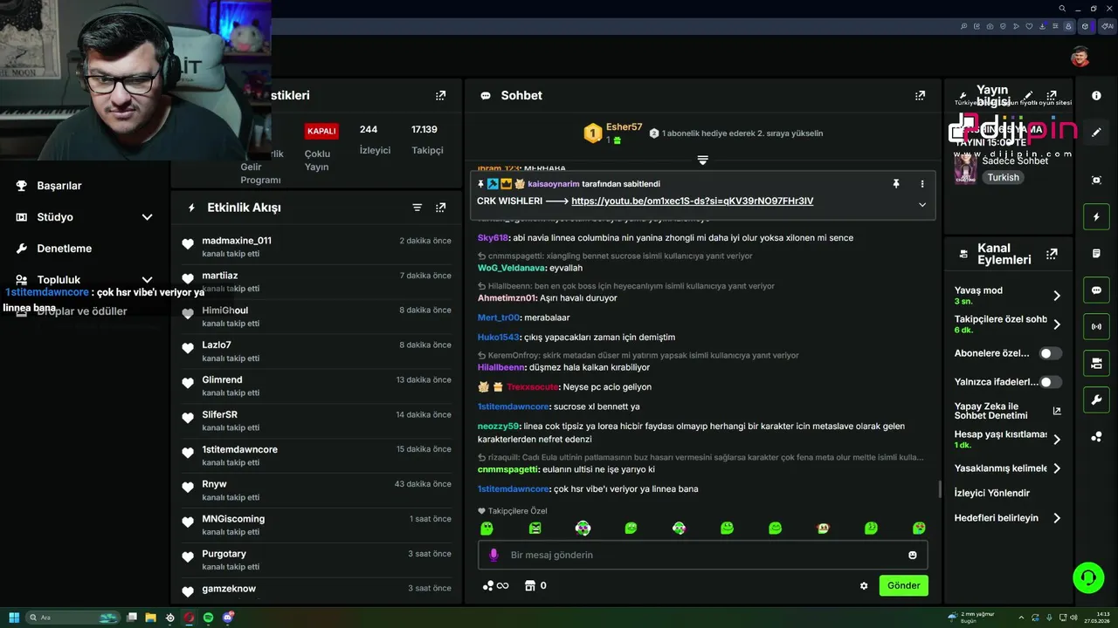The height and width of the screenshot is (628, 1118).
Task: Open Sky618 username in chat
Action: point(493,238)
